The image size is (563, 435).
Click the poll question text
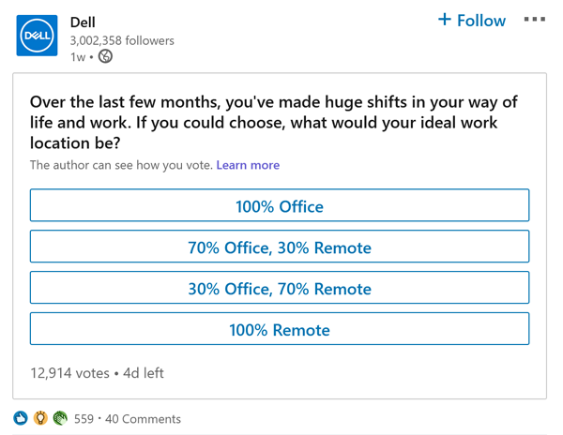coord(273,123)
